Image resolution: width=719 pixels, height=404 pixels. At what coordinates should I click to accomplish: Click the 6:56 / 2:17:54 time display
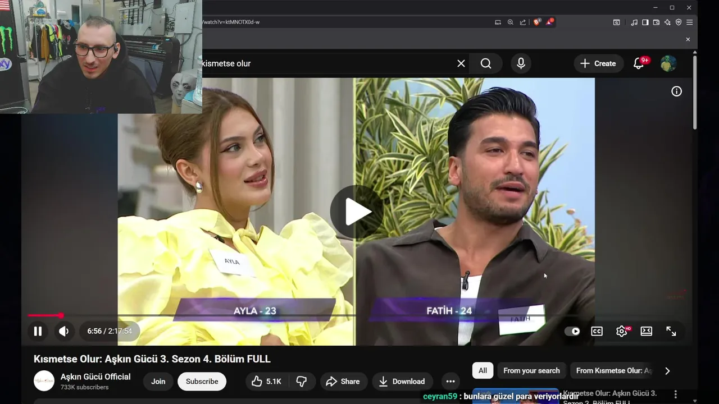[x=110, y=331]
